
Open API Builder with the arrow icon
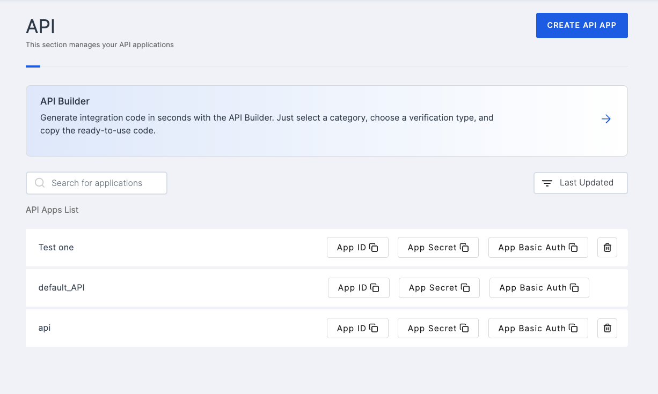606,119
